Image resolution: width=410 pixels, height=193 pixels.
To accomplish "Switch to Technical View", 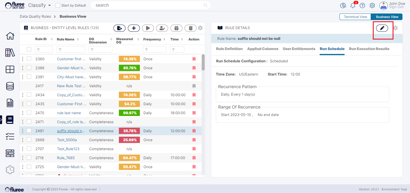I will [355, 17].
